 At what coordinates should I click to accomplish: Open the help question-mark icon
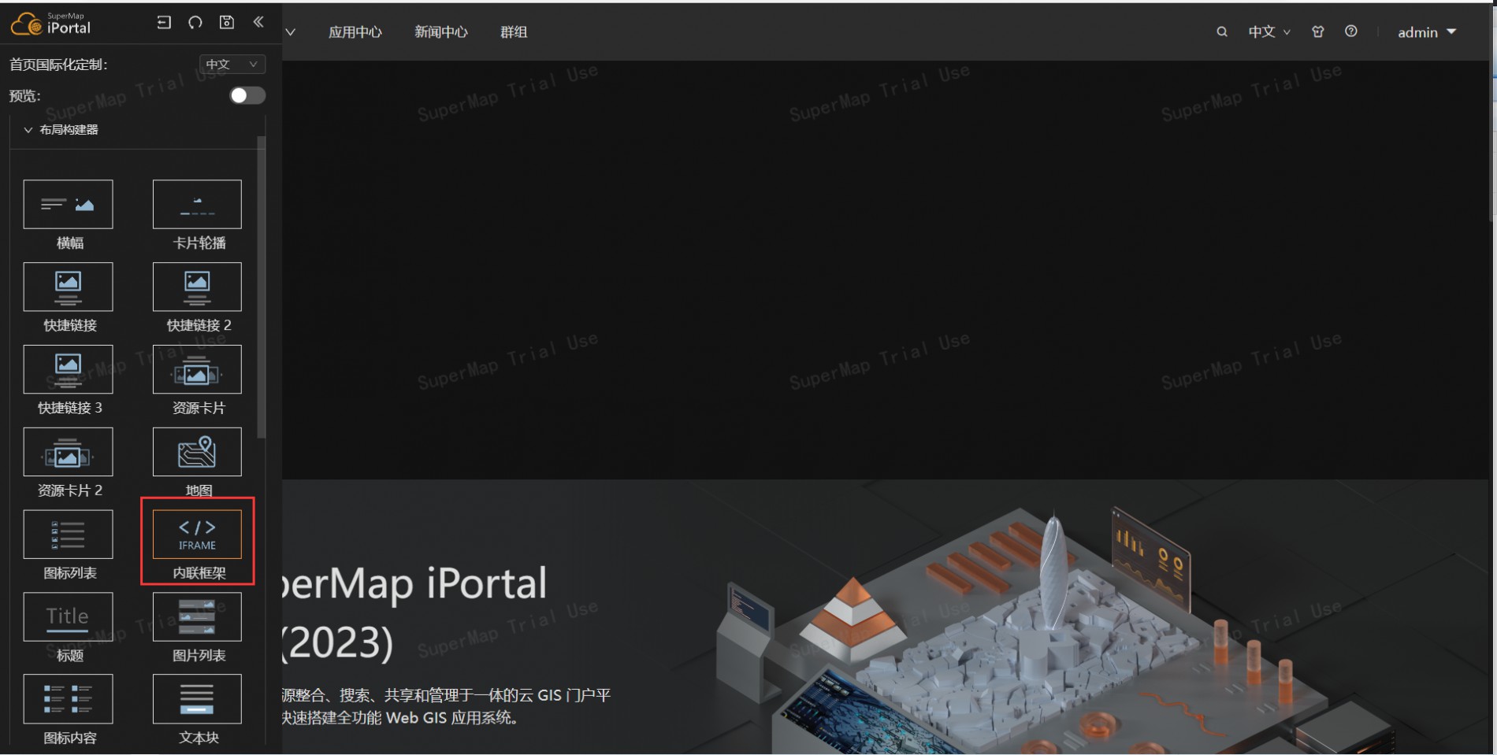tap(1351, 31)
